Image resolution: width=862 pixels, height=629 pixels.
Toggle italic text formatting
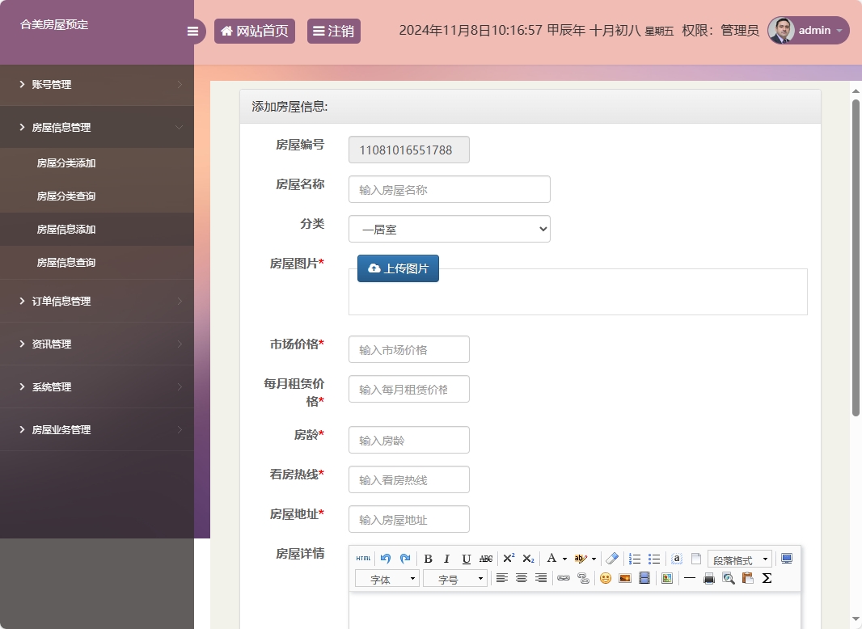tap(446, 559)
